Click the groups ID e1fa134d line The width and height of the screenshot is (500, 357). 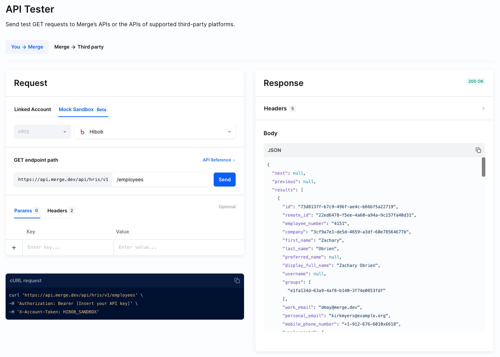(x=336, y=291)
